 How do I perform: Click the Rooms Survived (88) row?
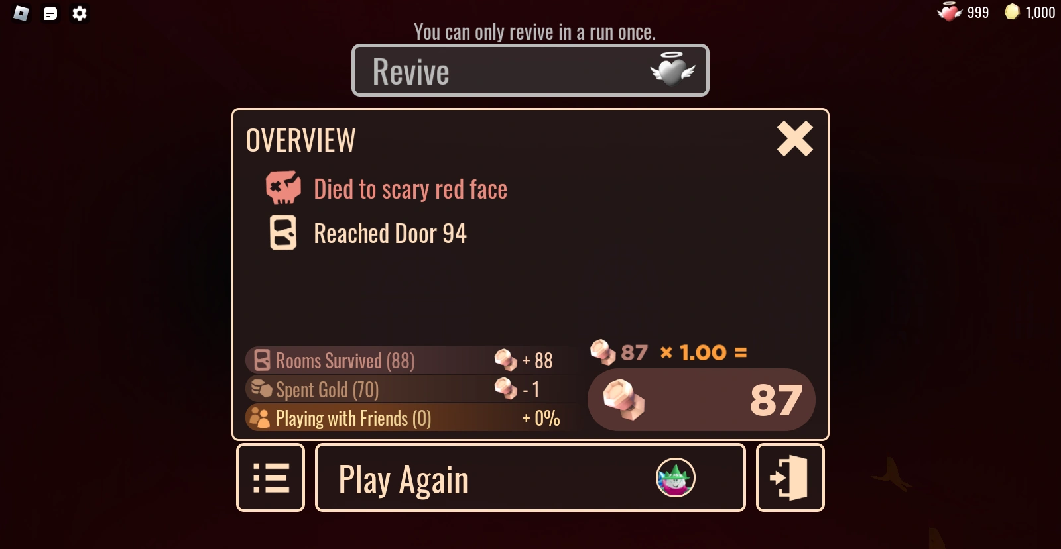[x=406, y=360]
